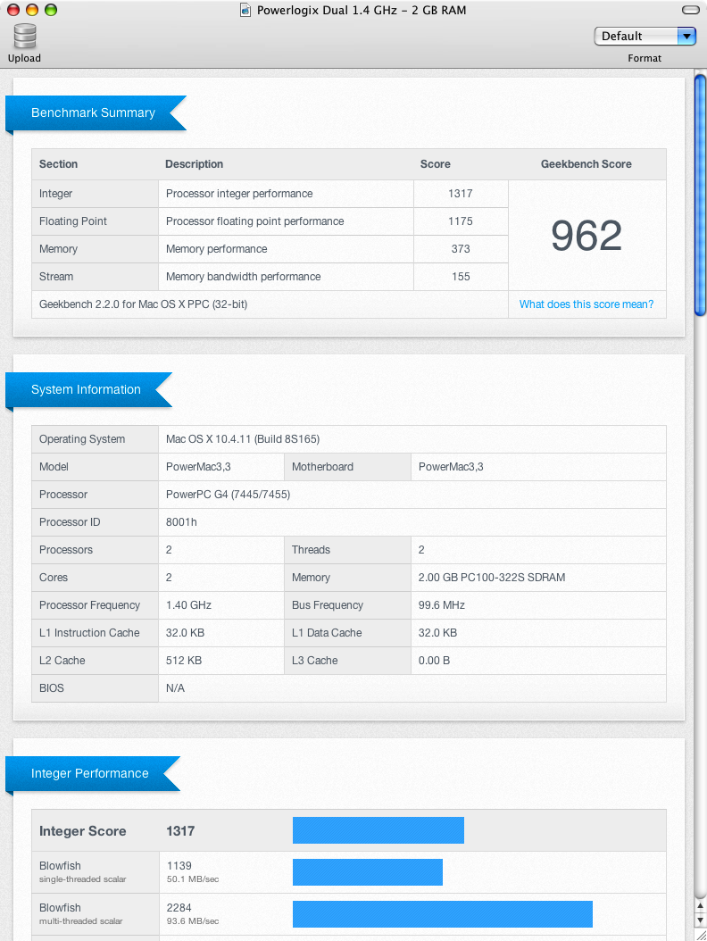707x941 pixels.
Task: Click the single-threaded Blowfish result bar
Action: 367,872
